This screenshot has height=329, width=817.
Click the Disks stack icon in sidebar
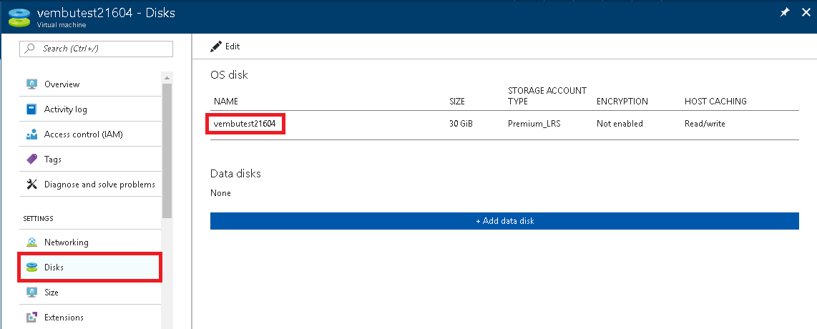tap(31, 267)
